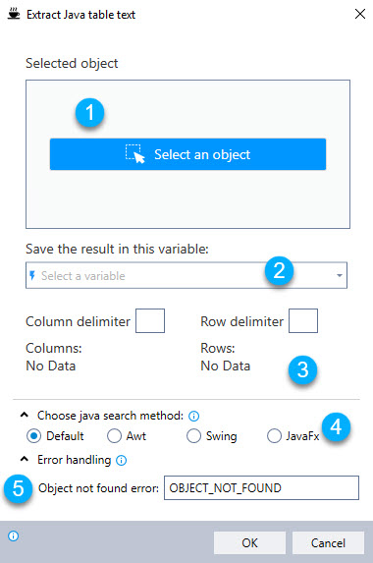
Task: Click the info icon next to Error handling
Action: [x=122, y=460]
